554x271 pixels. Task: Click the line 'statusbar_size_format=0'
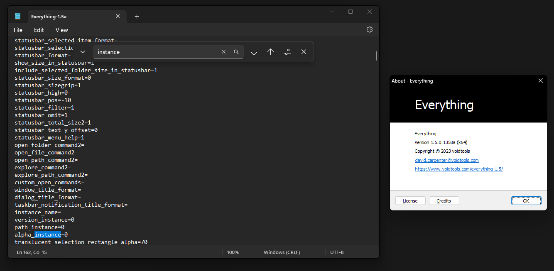point(53,78)
